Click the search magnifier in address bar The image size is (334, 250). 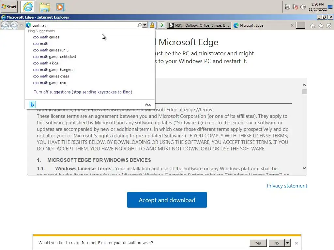click(x=139, y=25)
